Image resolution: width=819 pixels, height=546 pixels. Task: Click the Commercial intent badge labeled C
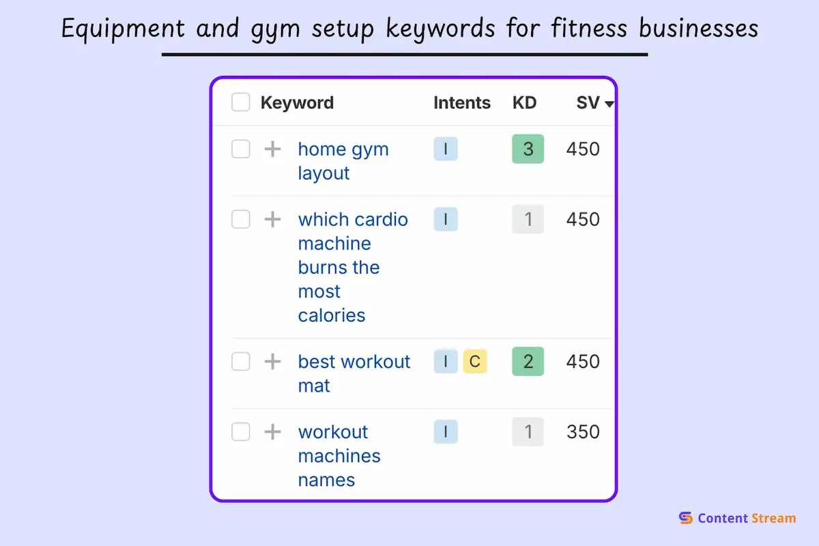pos(475,361)
